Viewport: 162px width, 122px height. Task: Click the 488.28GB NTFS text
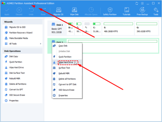pos(111,32)
